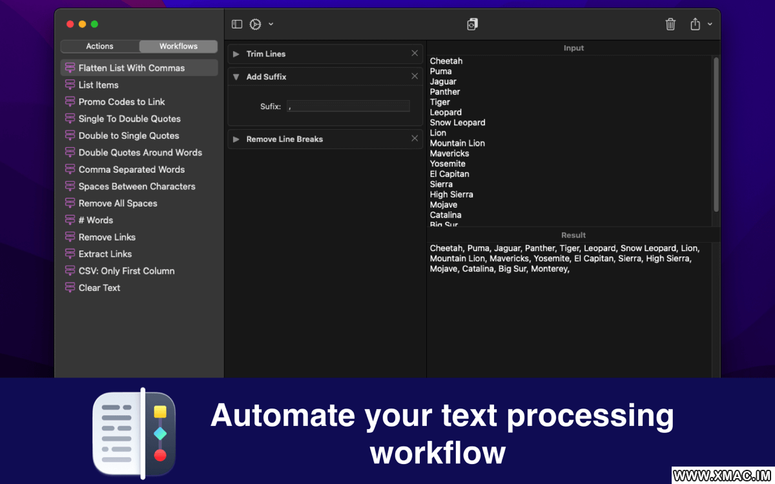
Task: Select Spaces Between Characters label
Action: tap(137, 187)
